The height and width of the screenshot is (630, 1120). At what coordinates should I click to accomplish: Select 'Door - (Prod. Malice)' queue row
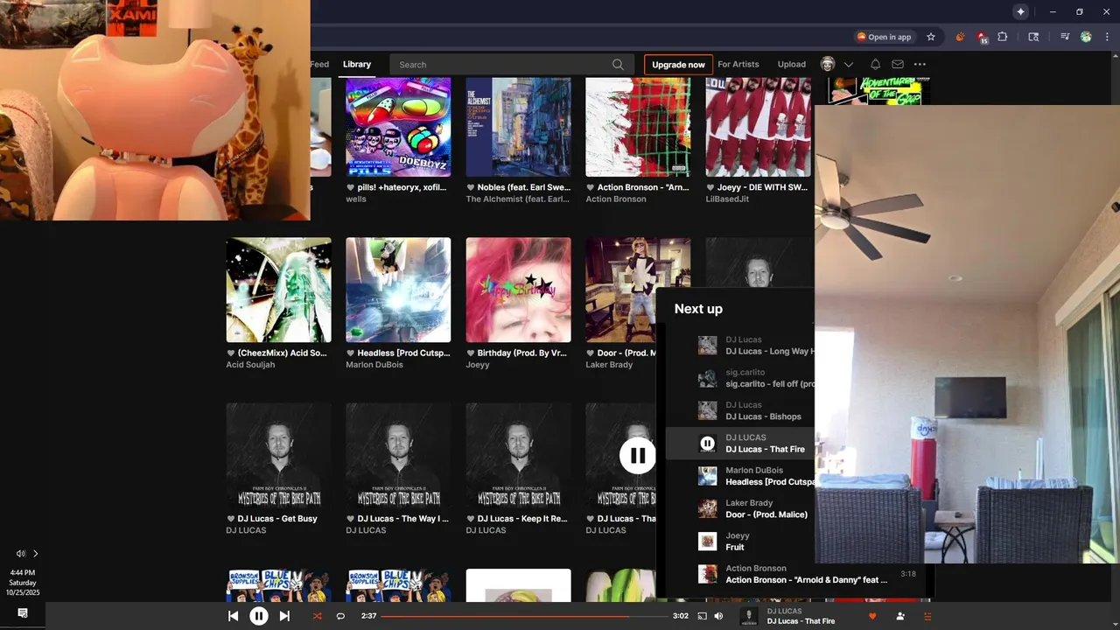click(739, 508)
